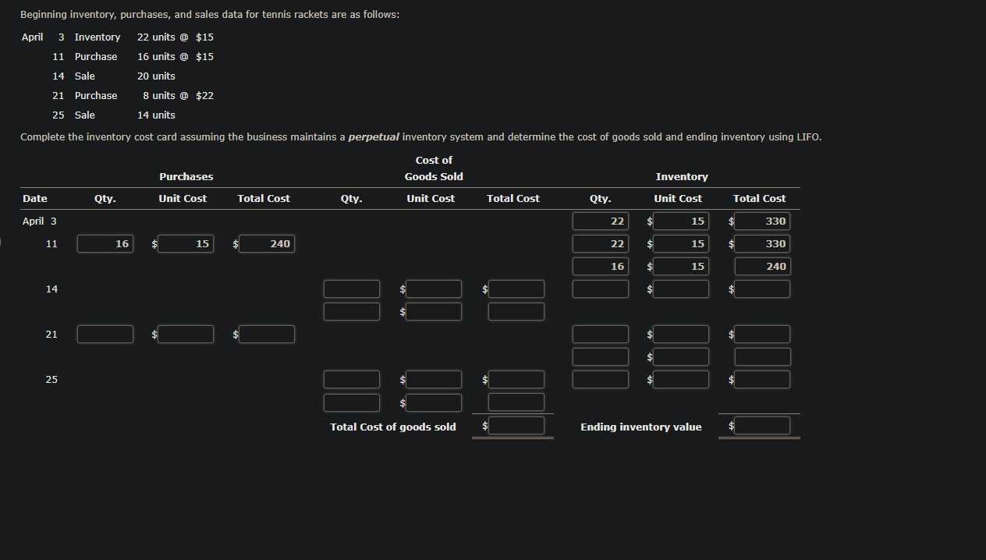The width and height of the screenshot is (986, 560).
Task: Focus April 14 cost of goods sold first total cost field
Action: tap(516, 289)
